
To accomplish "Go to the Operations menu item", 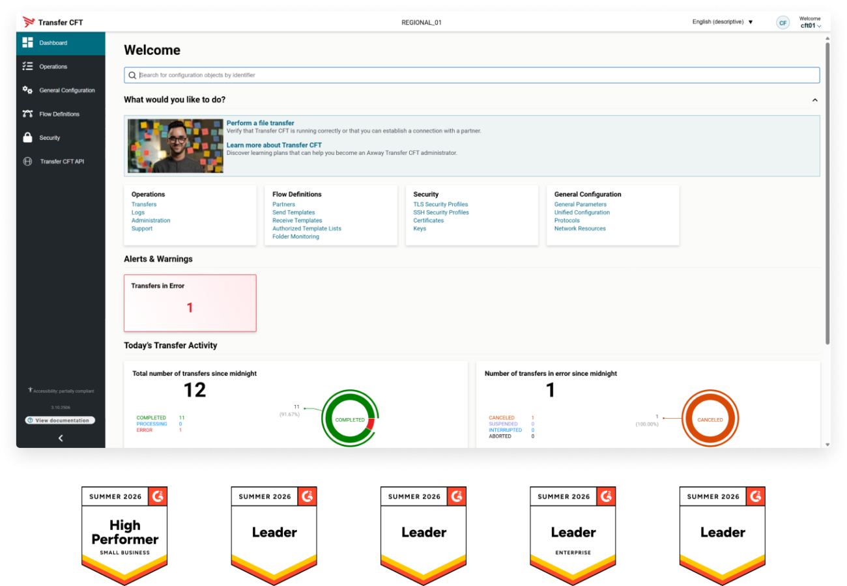I will coord(61,66).
